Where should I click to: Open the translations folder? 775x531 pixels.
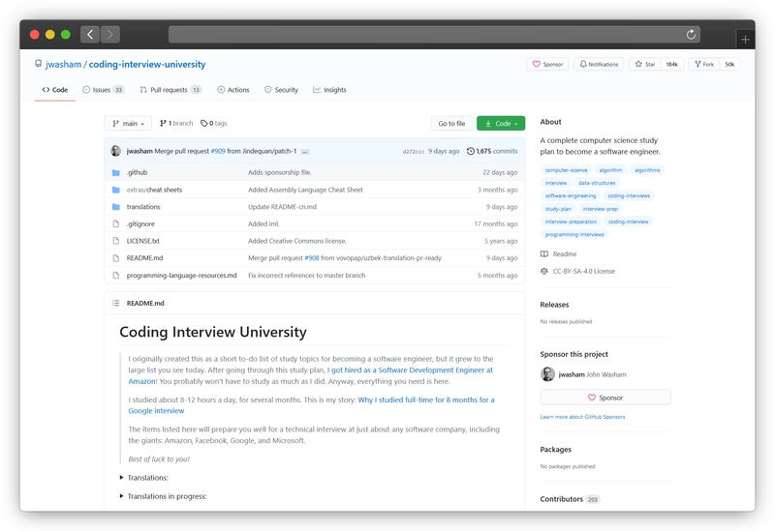click(143, 207)
